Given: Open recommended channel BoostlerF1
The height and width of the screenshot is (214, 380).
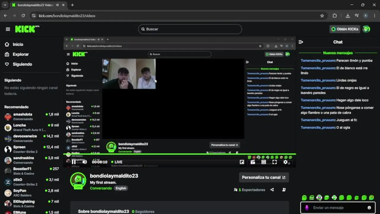Looking at the screenshot, I should point(32,171).
